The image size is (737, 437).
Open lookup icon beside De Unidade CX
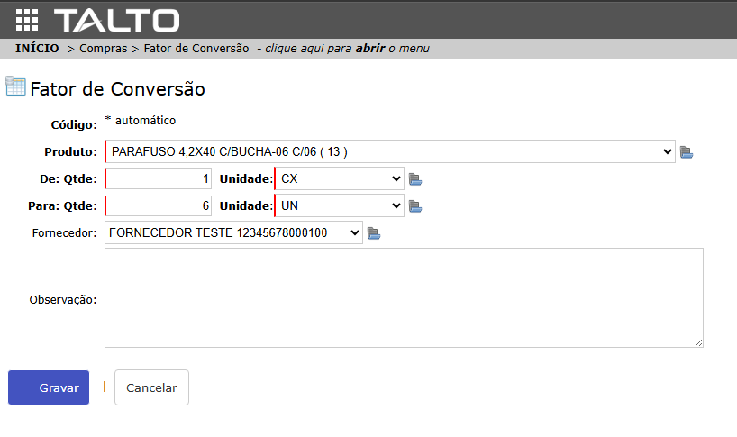tap(415, 179)
